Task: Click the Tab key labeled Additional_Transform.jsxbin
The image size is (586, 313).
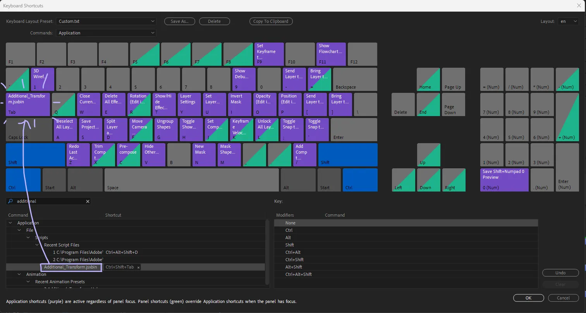Action: pos(28,104)
